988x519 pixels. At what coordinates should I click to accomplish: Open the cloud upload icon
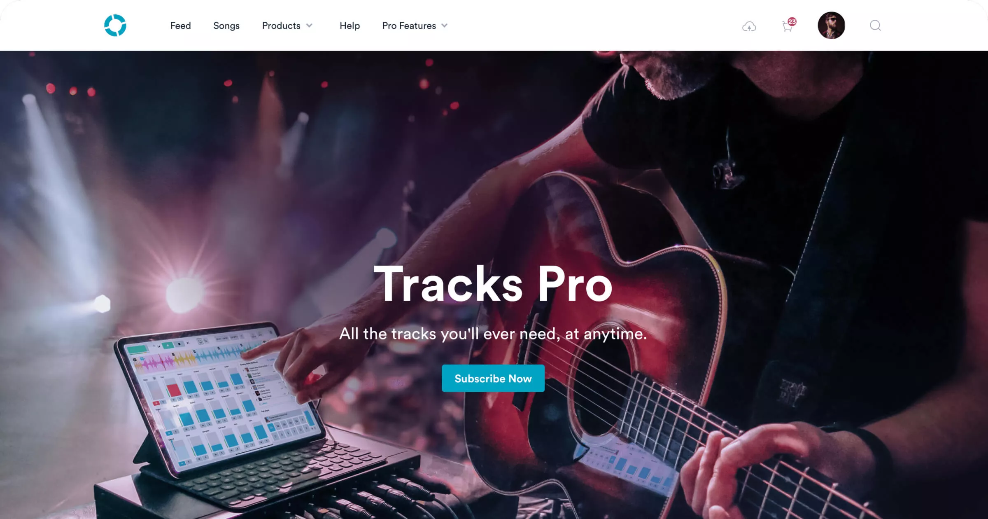pos(749,27)
